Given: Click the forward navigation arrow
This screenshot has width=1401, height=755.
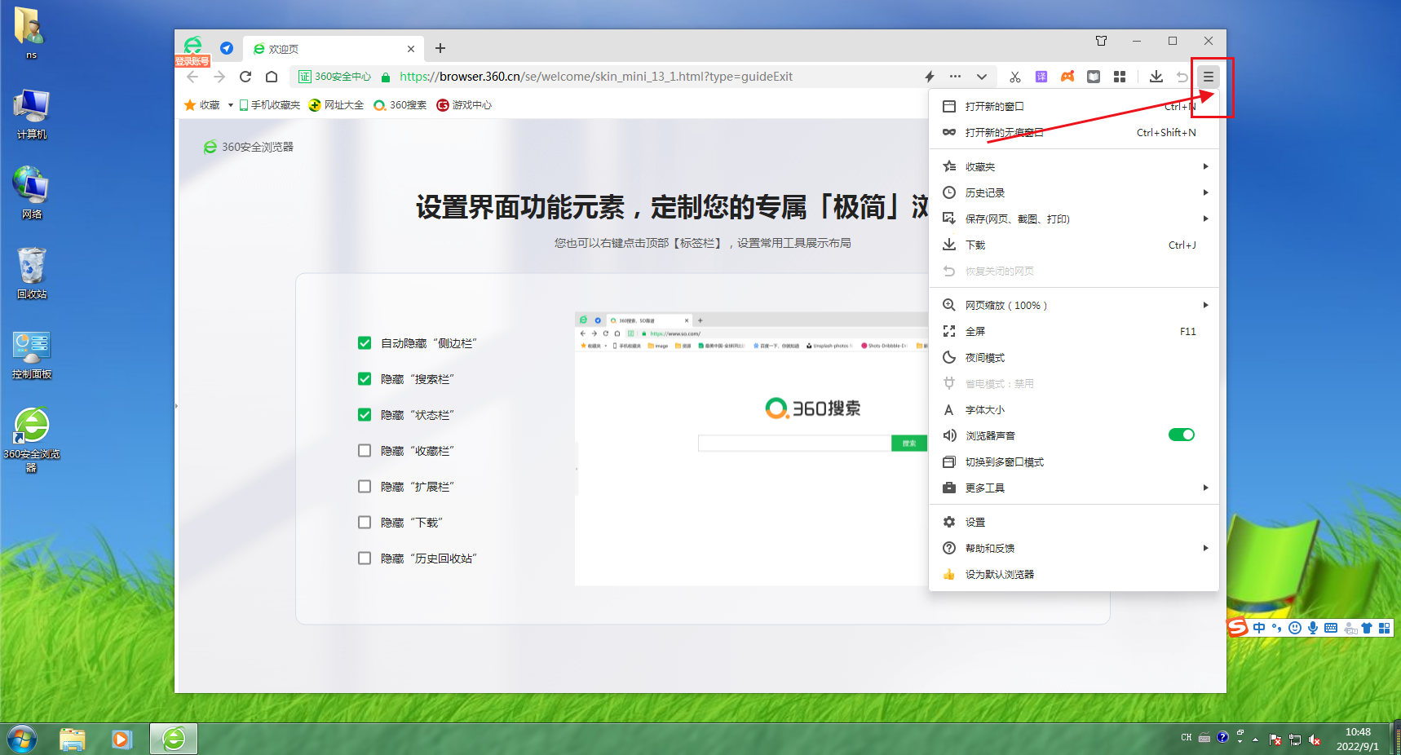Looking at the screenshot, I should point(219,77).
